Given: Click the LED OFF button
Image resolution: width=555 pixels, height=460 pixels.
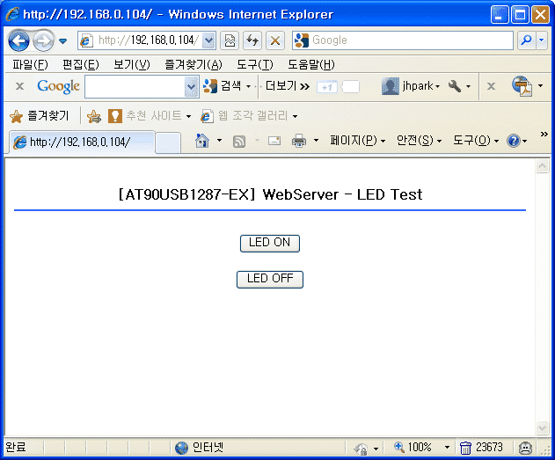Looking at the screenshot, I should tap(270, 280).
